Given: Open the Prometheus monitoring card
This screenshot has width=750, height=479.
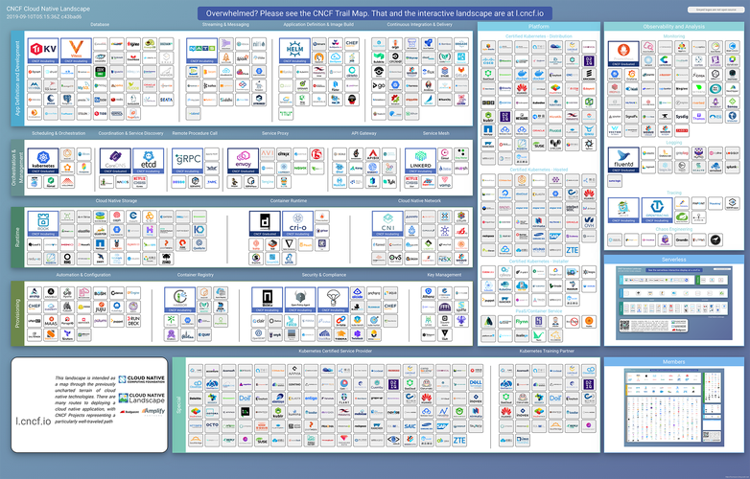Looking at the screenshot, I should click(623, 54).
